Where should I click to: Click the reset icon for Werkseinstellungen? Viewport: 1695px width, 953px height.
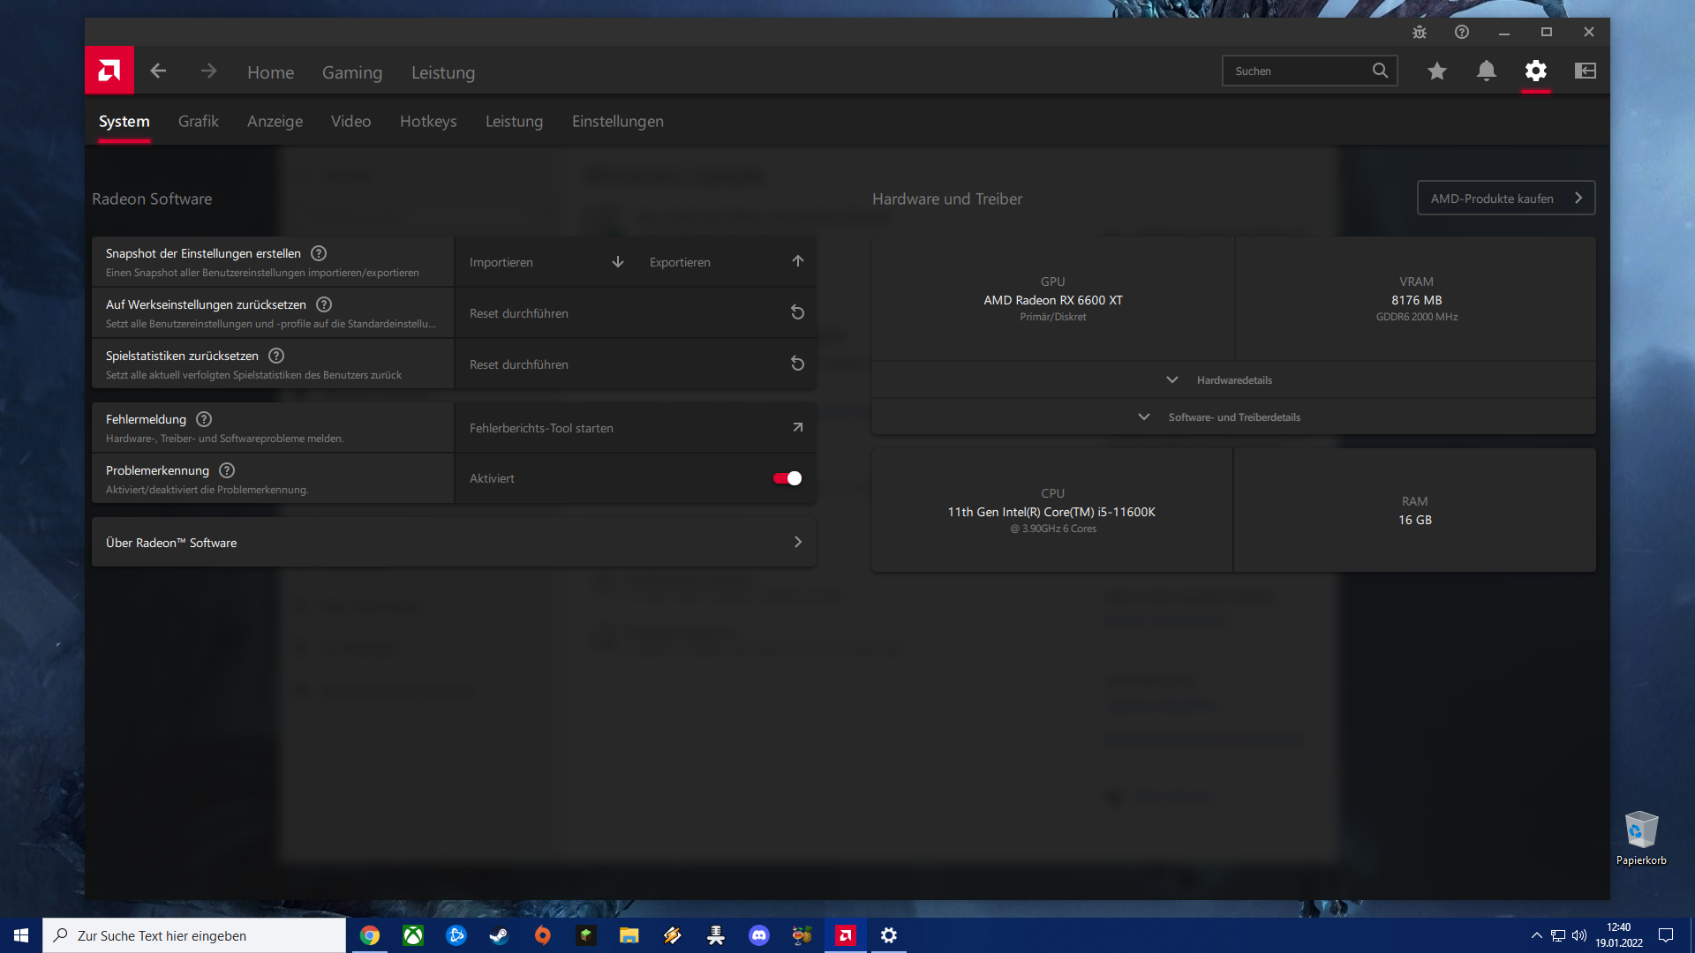click(x=796, y=312)
